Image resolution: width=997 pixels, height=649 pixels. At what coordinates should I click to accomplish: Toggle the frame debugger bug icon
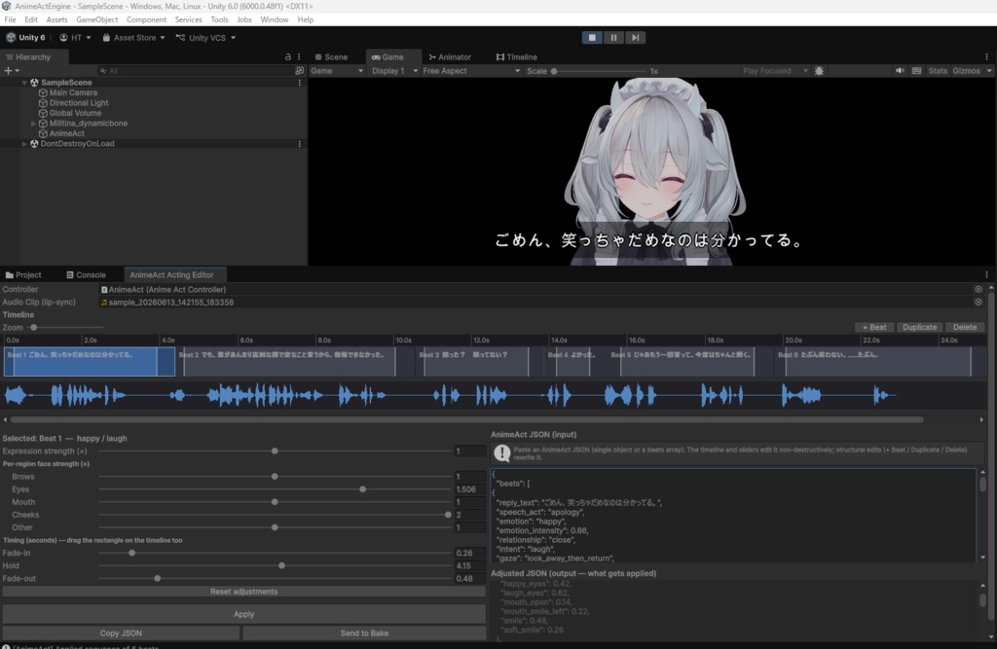(819, 71)
